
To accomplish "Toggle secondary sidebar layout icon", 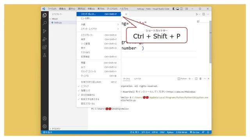I will tap(181, 9).
